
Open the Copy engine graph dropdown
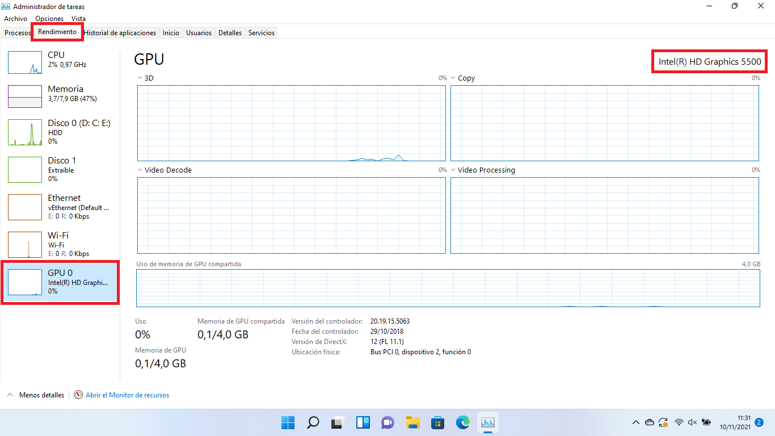click(453, 78)
